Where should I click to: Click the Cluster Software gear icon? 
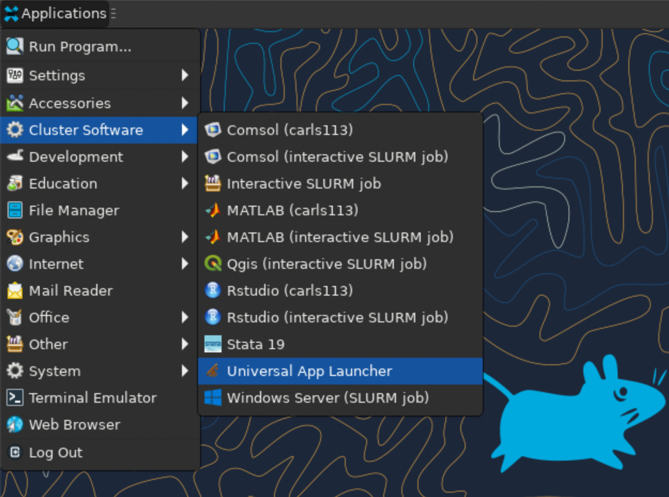14,130
